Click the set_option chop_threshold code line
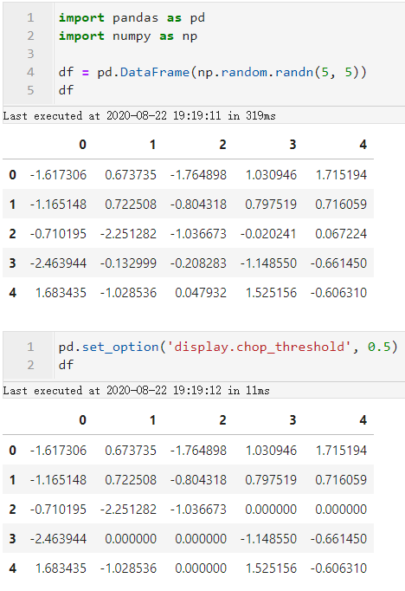This screenshot has width=405, height=591. (x=228, y=347)
